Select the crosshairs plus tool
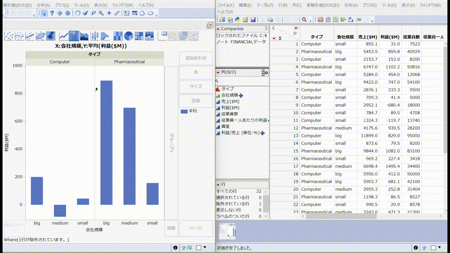Image resolution: width=450 pixels, height=253 pixels. tap(109, 13)
